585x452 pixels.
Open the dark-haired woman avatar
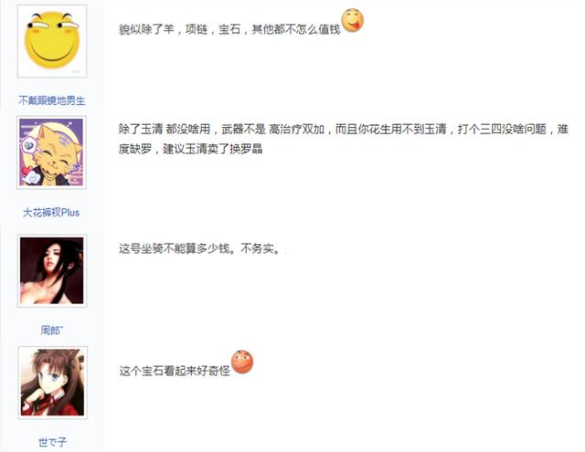click(x=52, y=270)
